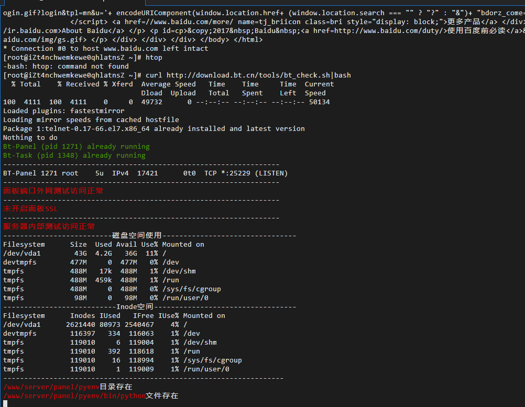The width and height of the screenshot is (525, 407).
Task: Click the '/www/server/panel/pyenv/bin/python文件存在' line
Action: (91, 396)
